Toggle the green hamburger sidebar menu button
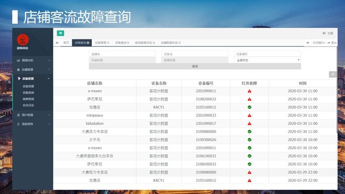This screenshot has height=194, width=345. coord(60,33)
